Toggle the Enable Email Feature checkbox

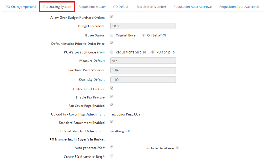112,88
